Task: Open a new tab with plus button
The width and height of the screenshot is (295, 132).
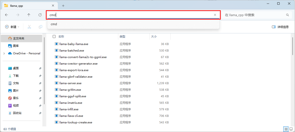Action: pos(63,6)
